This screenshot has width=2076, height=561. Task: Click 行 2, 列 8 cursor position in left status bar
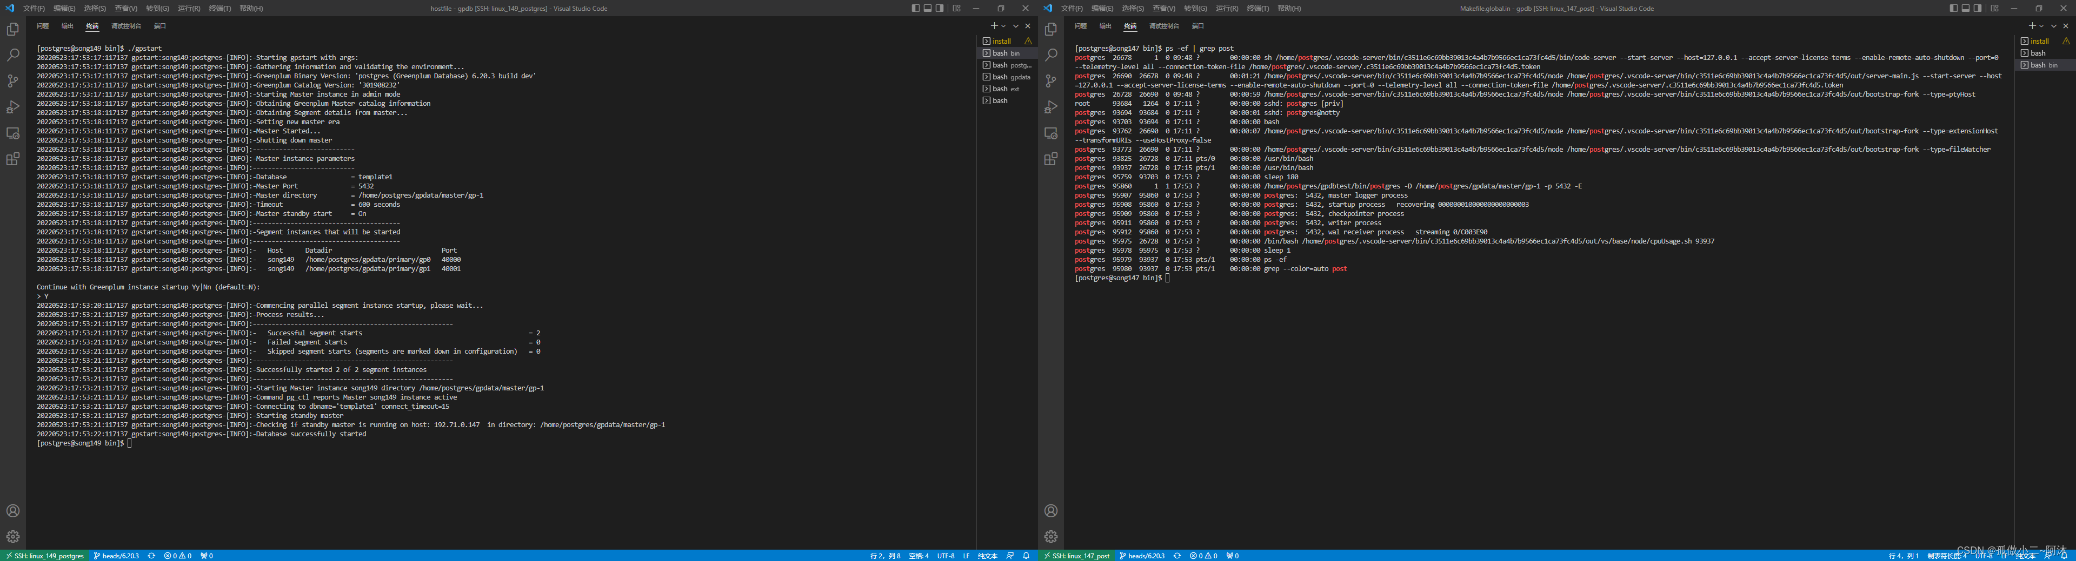click(885, 556)
